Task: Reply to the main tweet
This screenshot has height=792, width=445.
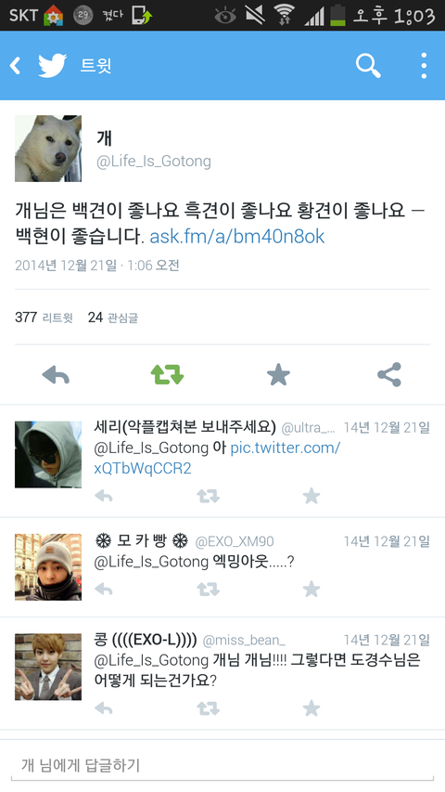Action: [56, 375]
